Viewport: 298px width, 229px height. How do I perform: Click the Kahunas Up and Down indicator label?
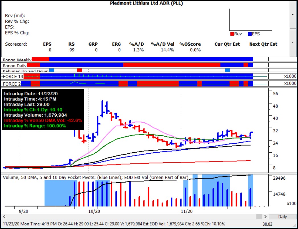[25, 71]
